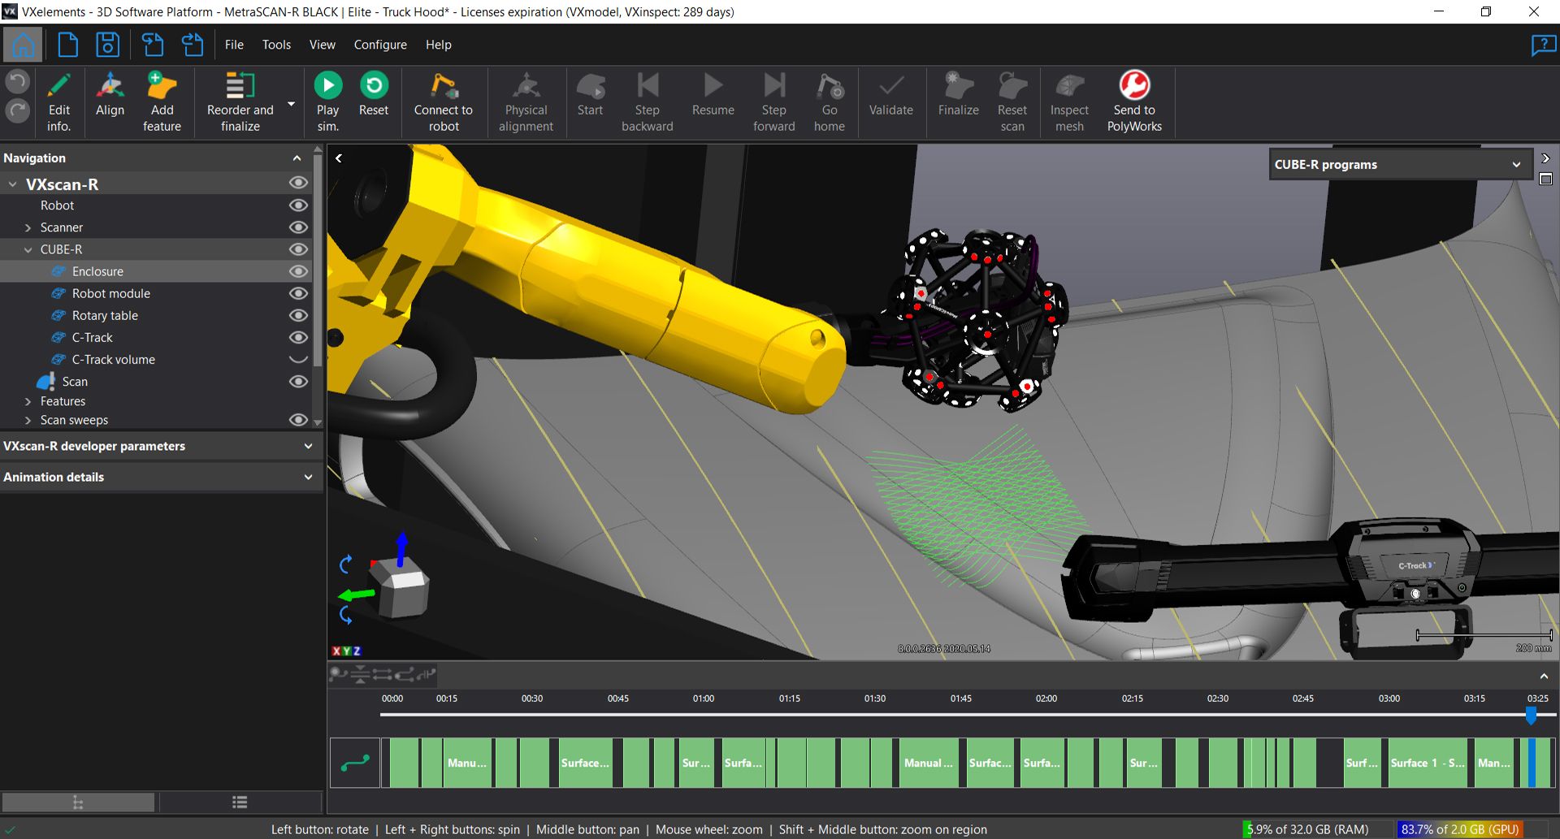Viewport: 1560px width, 839px height.
Task: Click Send to PolyWorks
Action: click(x=1134, y=102)
